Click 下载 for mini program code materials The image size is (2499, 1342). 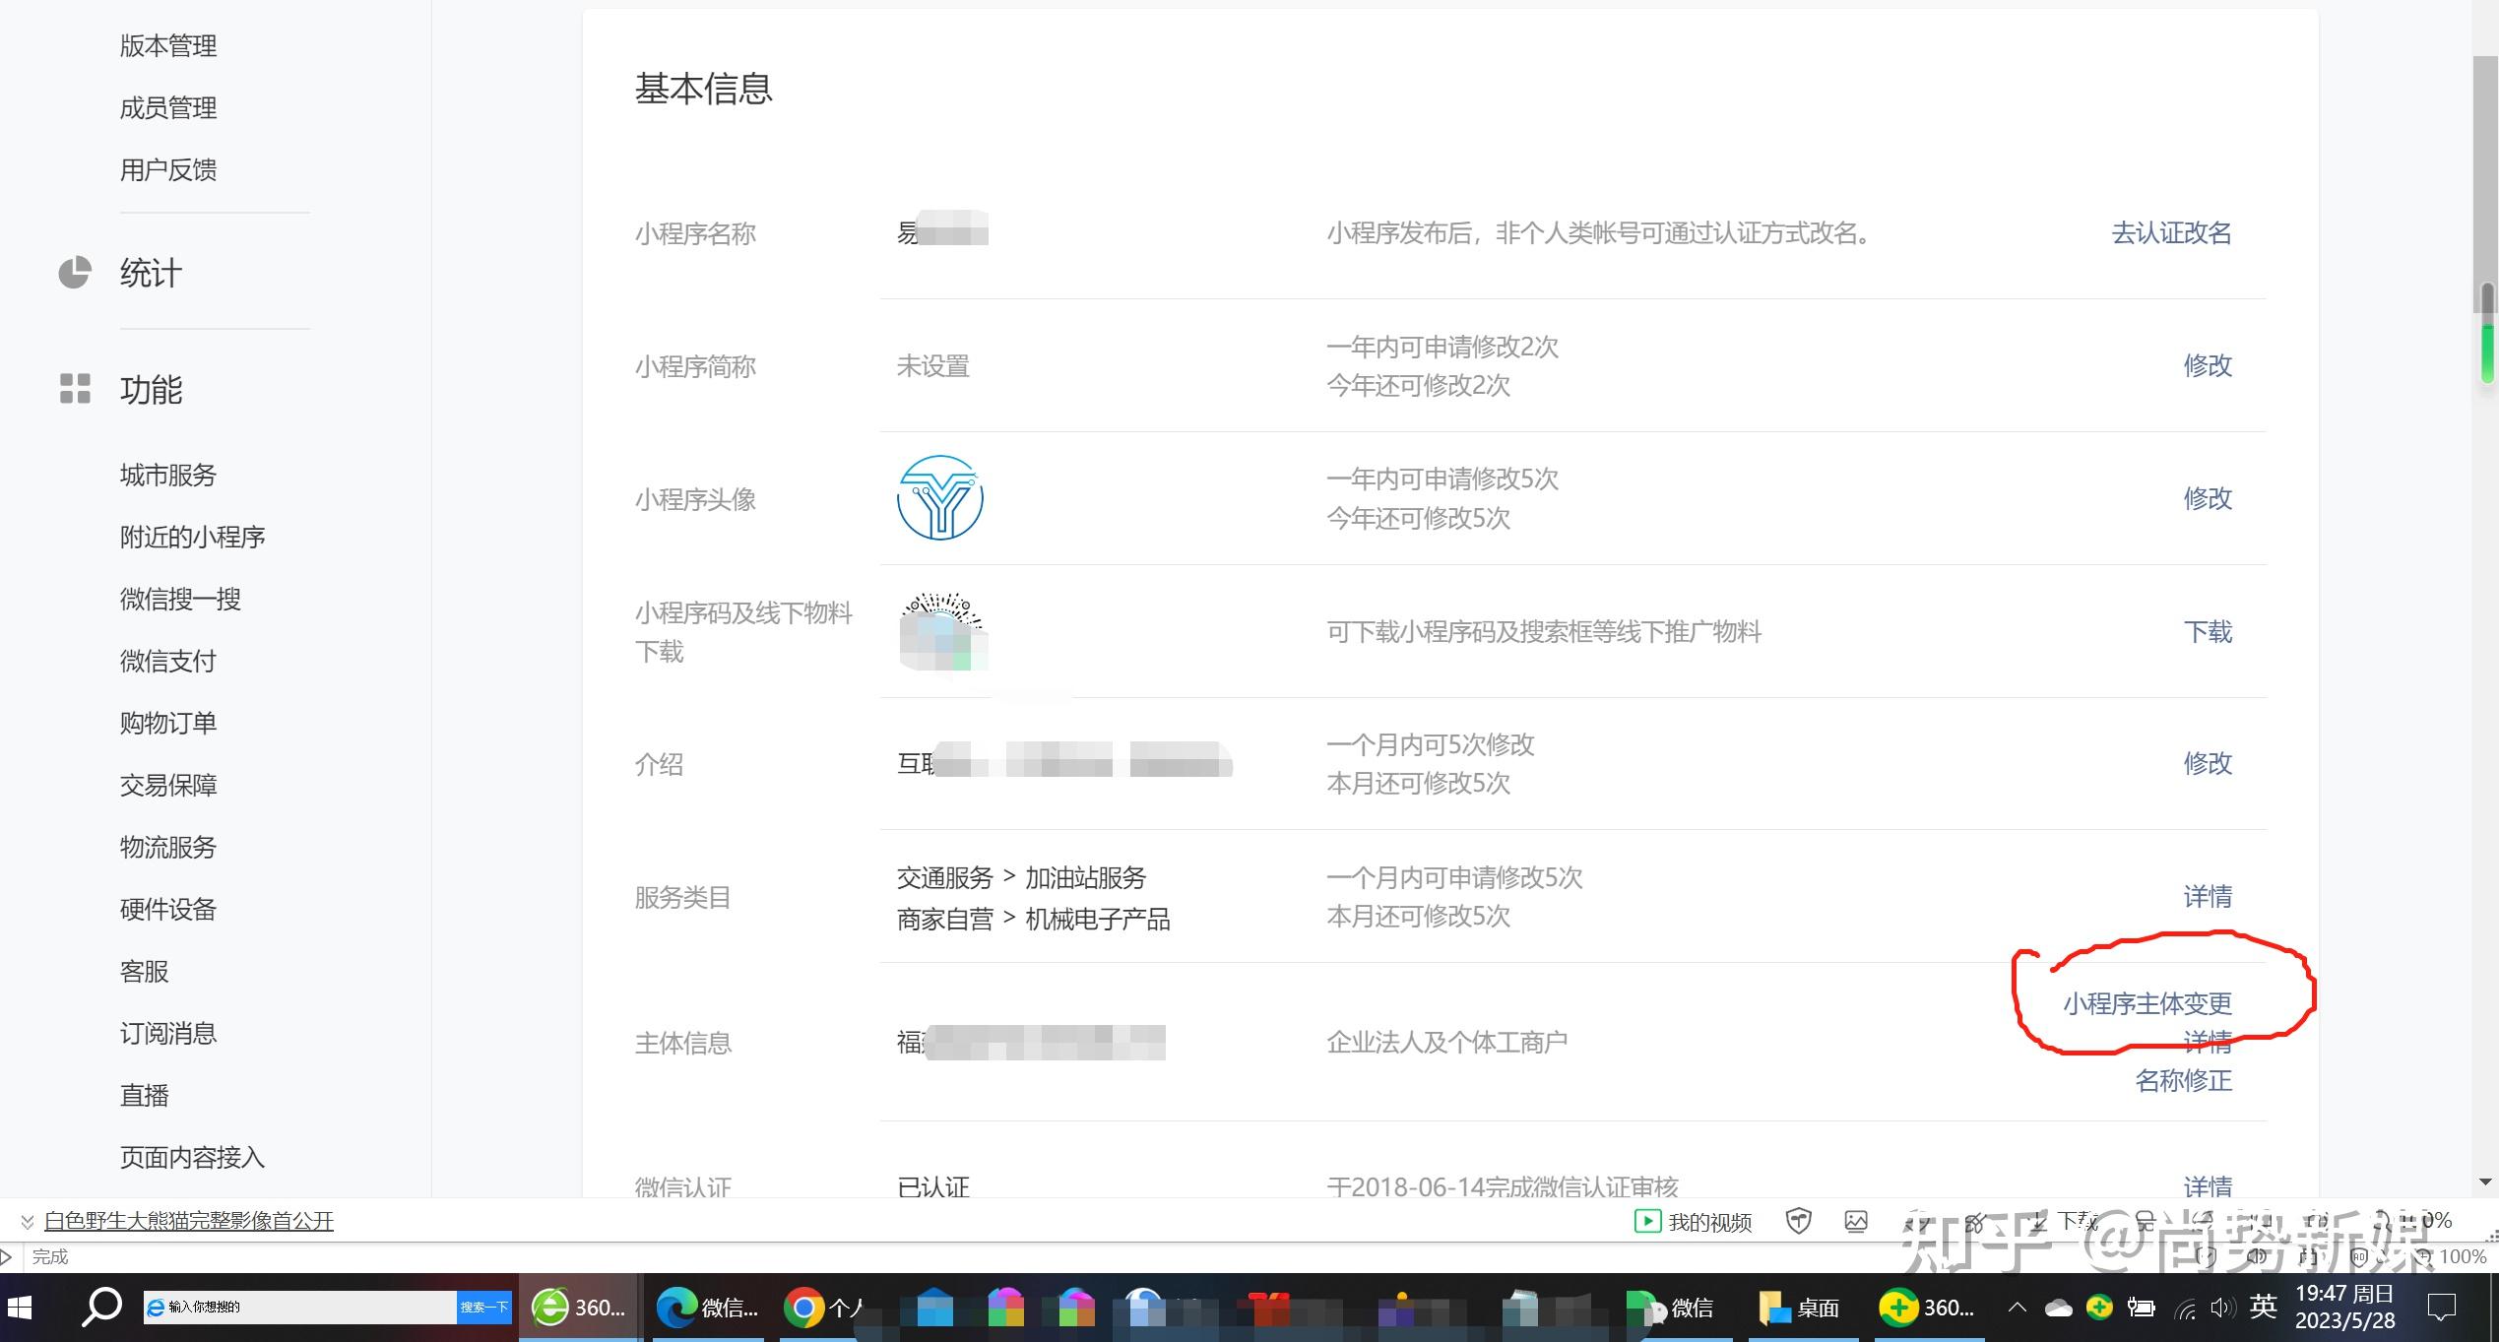coord(2207,631)
